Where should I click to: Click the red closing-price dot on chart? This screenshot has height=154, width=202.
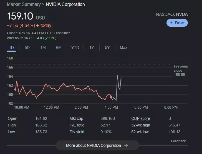click(111, 97)
